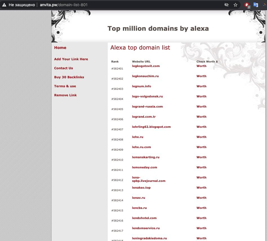Open legnum.info link

point(142,86)
